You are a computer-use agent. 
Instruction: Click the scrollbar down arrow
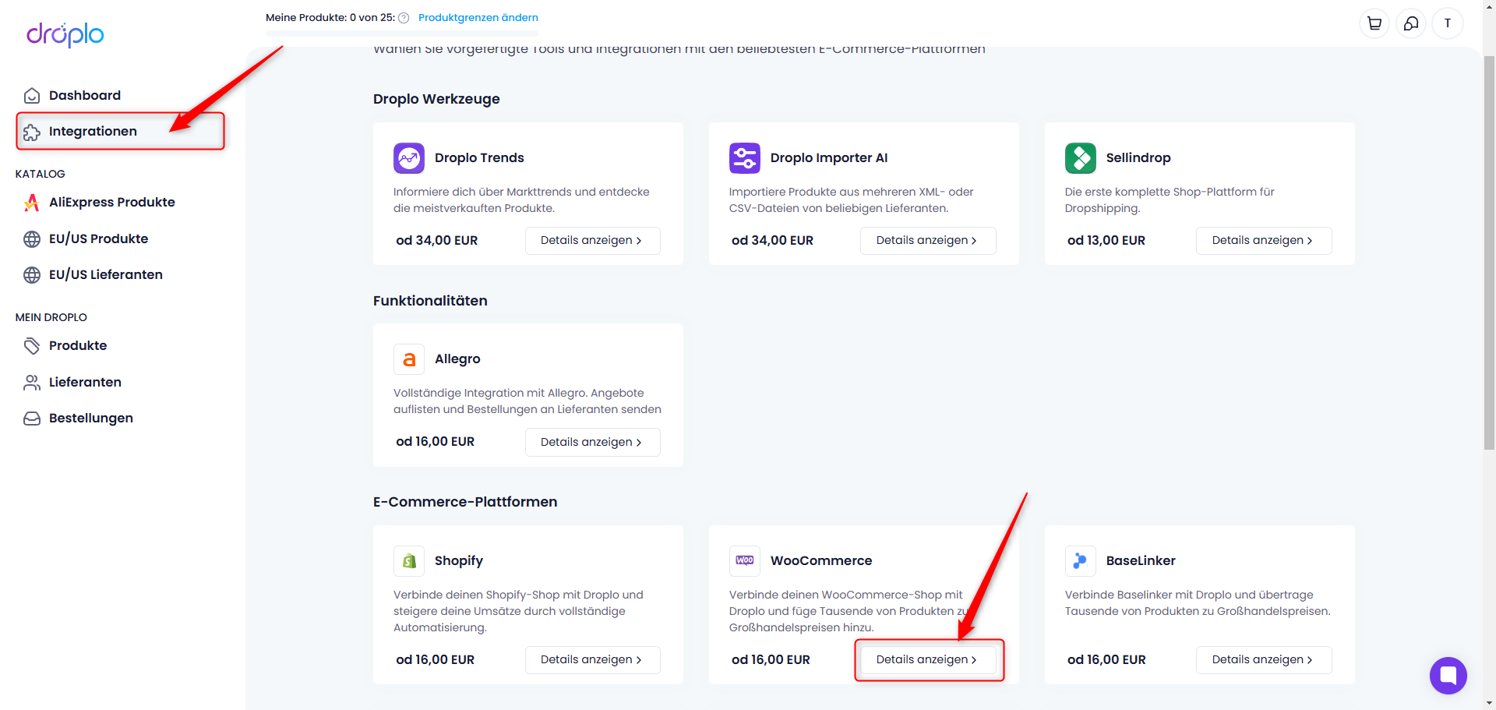coord(1489,703)
